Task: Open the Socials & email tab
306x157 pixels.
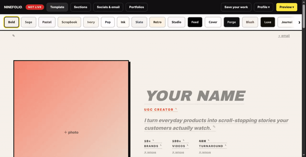Action: [x=108, y=7]
